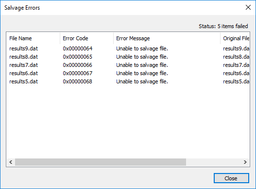The height and width of the screenshot is (189, 256).
Task: Select the results8.dat row
Action: pos(128,57)
